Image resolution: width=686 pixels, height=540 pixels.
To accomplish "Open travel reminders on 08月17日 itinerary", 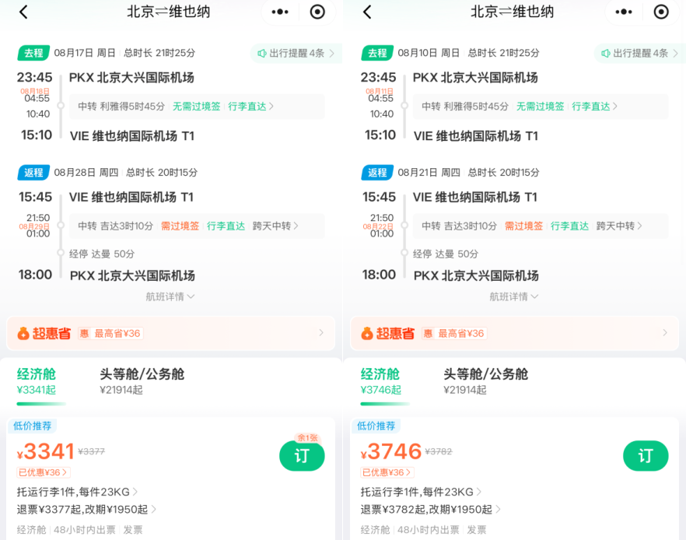I will (x=296, y=54).
